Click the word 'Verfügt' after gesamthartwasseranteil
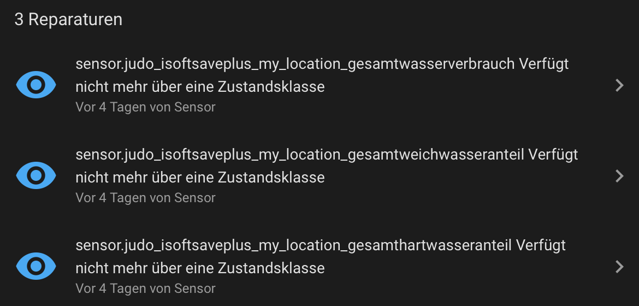This screenshot has width=639, height=306. pyautogui.click(x=541, y=245)
